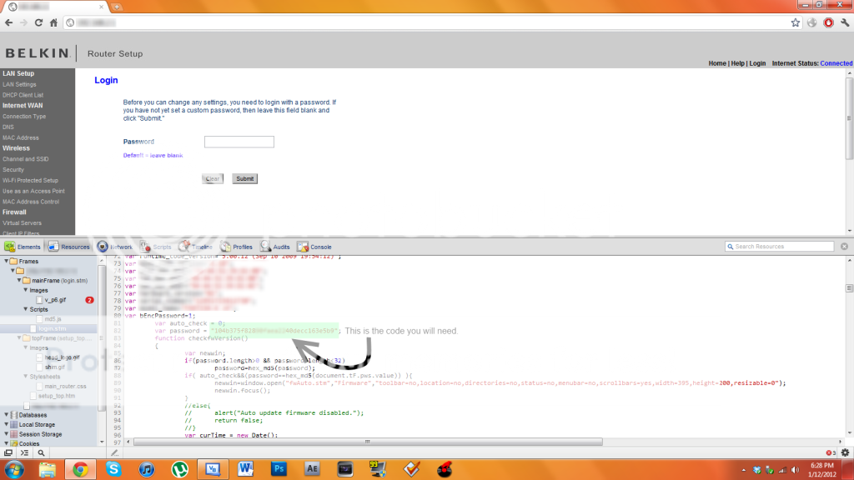Expand the Cookies section
Image resolution: width=854 pixels, height=480 pixels.
point(7,443)
